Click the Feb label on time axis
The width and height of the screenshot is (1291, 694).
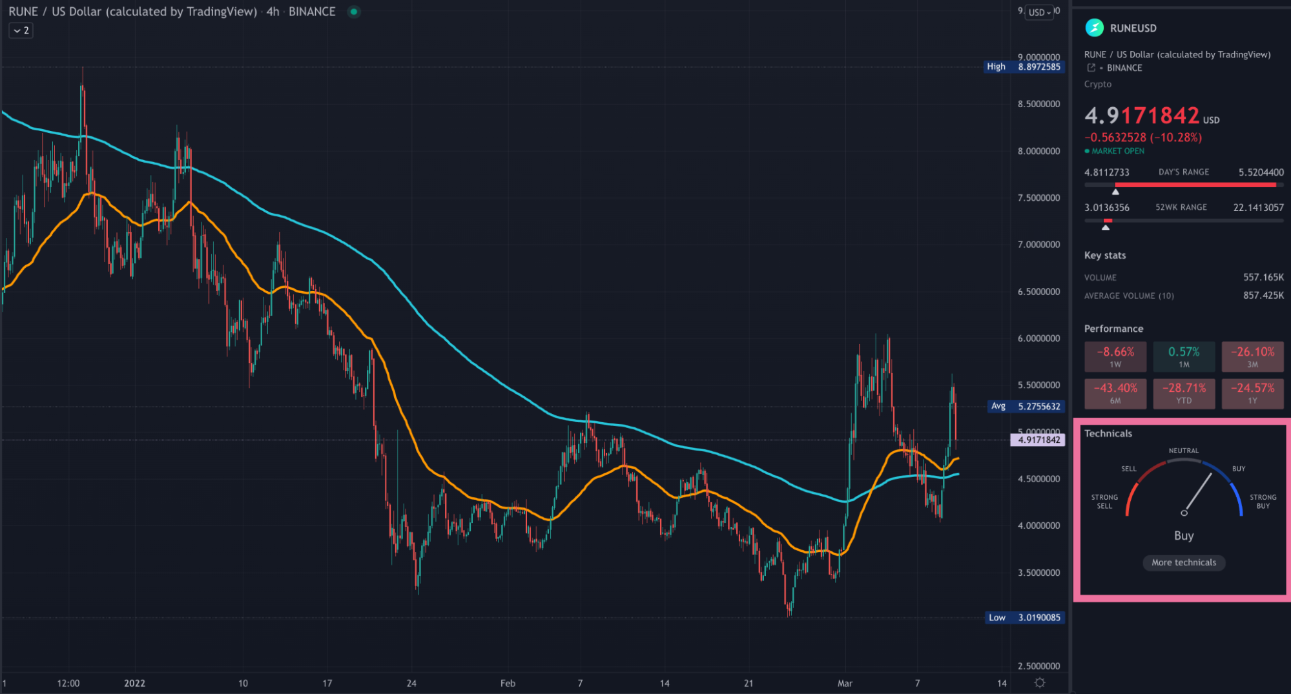(508, 683)
